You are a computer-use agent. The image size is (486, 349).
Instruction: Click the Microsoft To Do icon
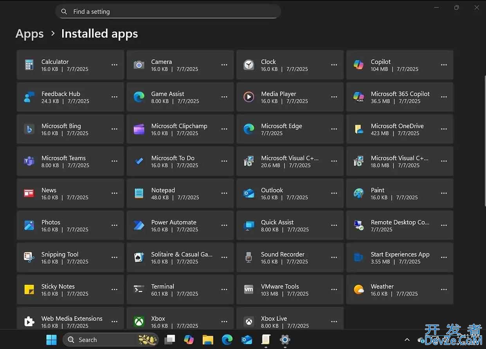139,161
